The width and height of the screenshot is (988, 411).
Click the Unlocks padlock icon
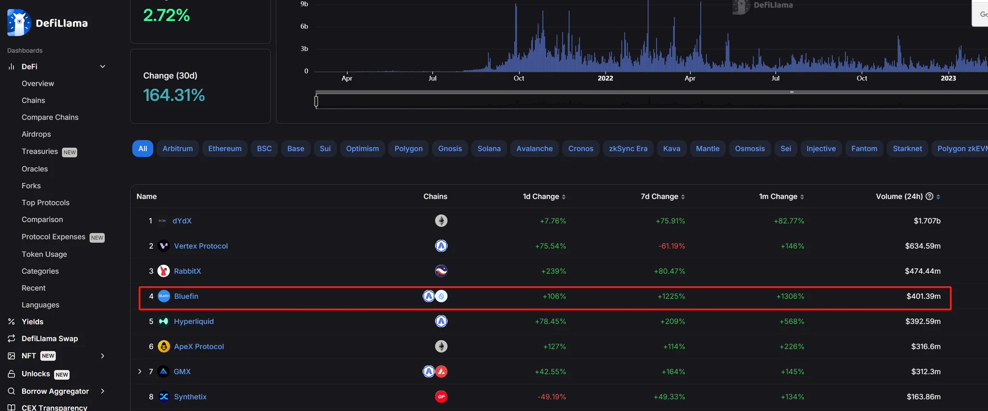(11, 374)
